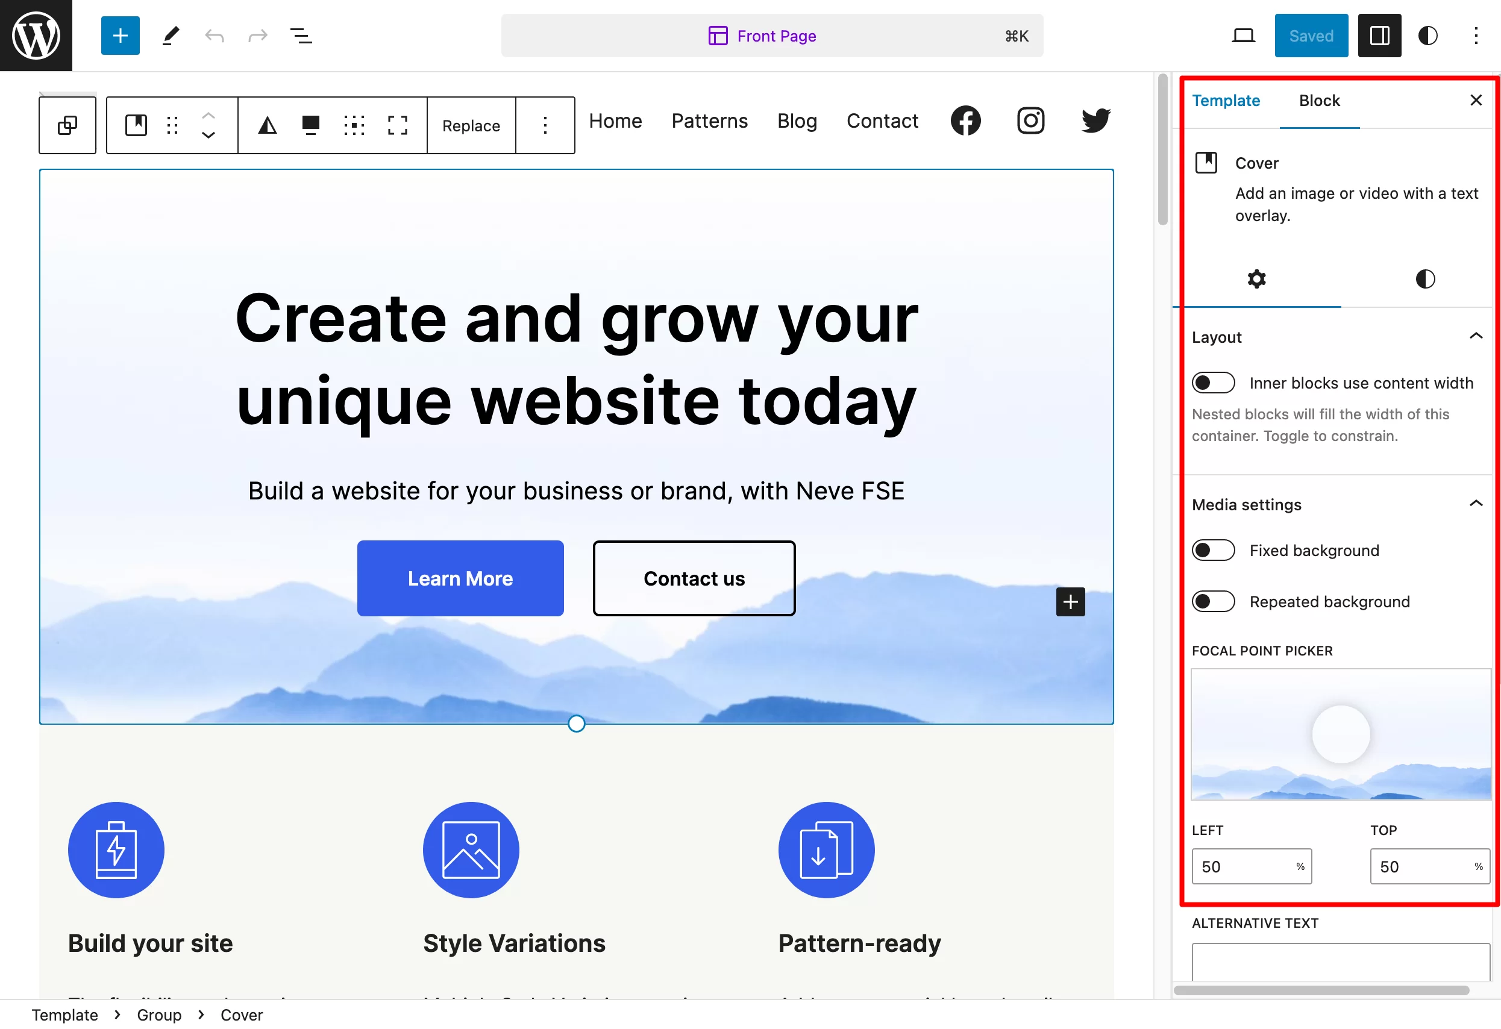Click the more options ellipsis icon in toolbar
The height and width of the screenshot is (1029, 1501).
pyautogui.click(x=545, y=124)
